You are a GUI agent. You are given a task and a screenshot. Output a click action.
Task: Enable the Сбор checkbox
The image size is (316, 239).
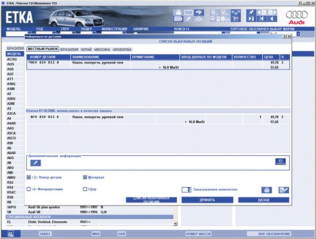pos(85,189)
